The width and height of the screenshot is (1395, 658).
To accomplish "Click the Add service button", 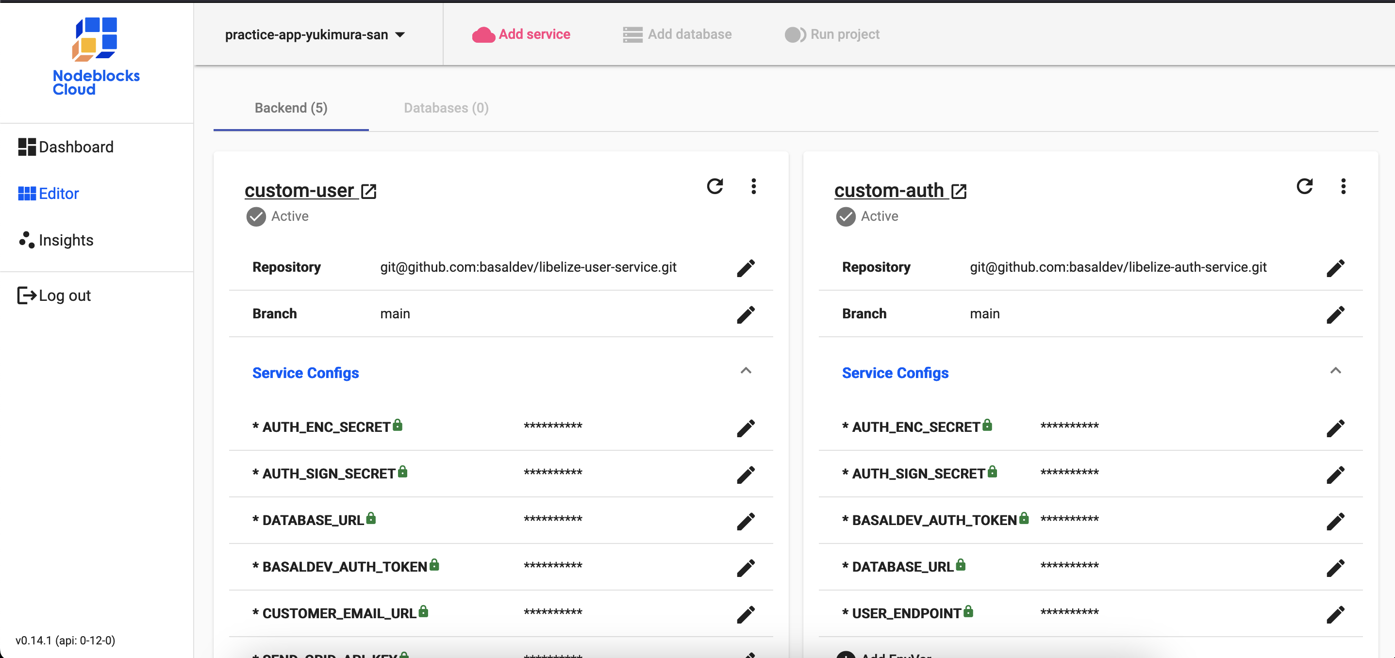I will [521, 34].
